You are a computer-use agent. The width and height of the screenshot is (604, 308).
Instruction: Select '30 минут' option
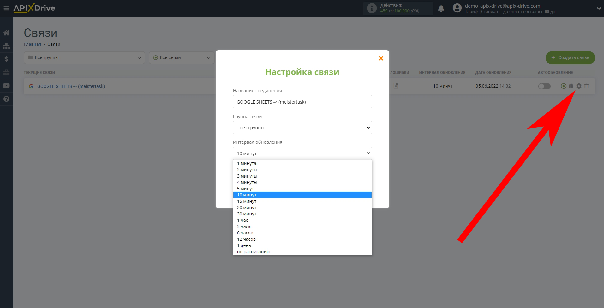pos(302,214)
